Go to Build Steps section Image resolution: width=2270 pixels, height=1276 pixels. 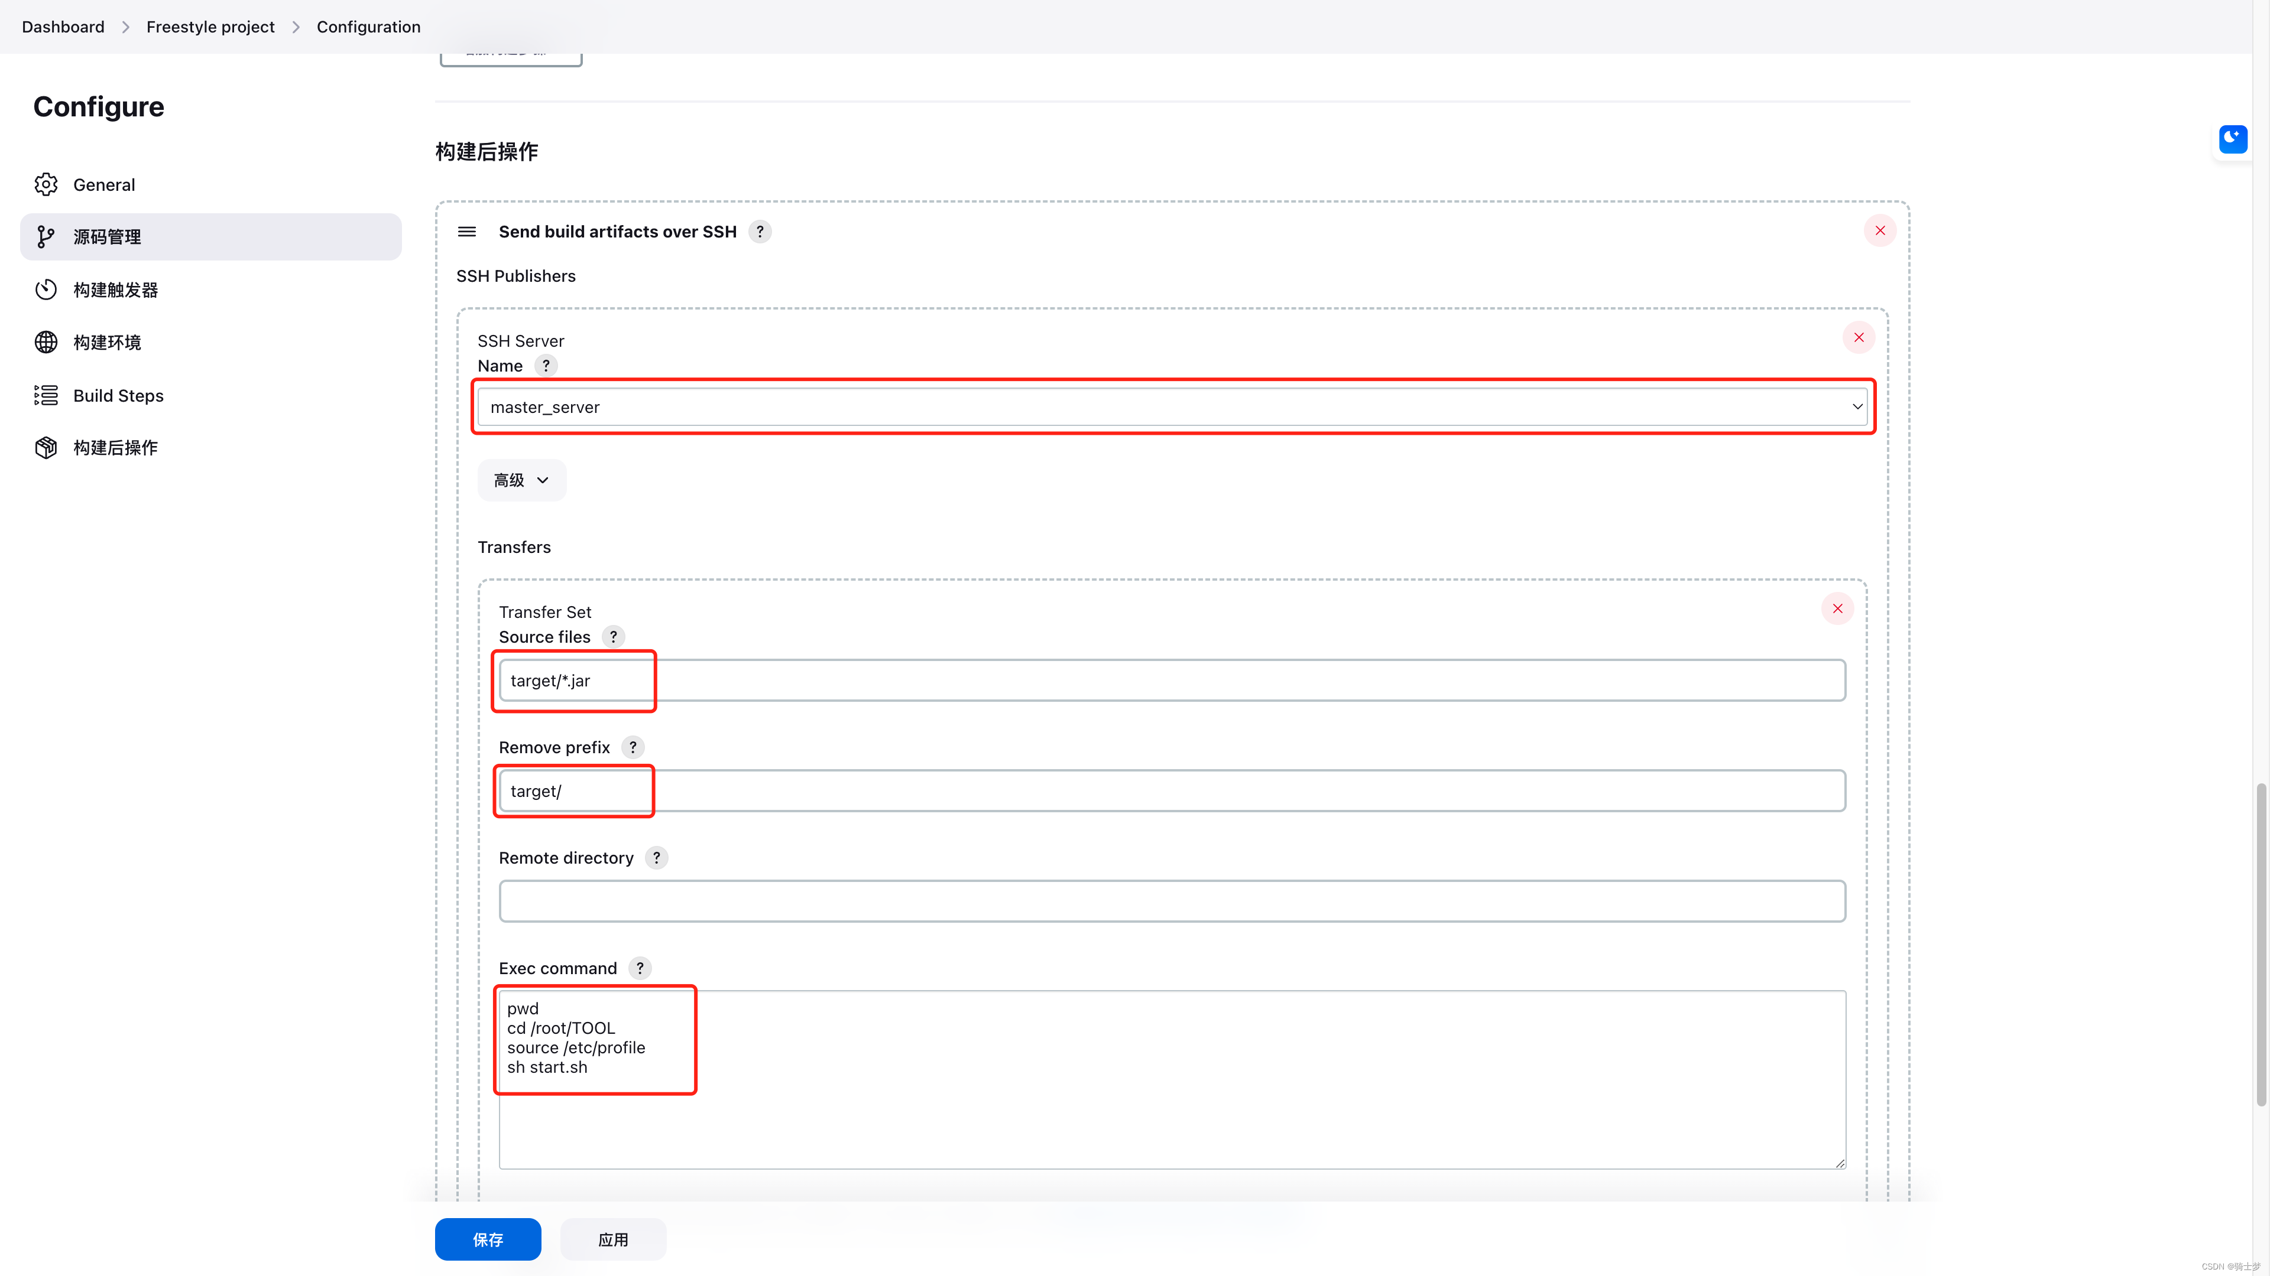point(210,395)
